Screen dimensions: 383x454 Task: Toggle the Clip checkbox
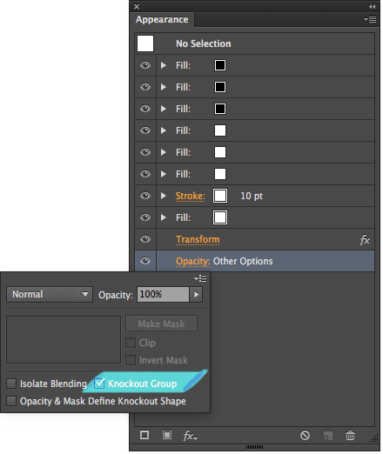coord(131,343)
